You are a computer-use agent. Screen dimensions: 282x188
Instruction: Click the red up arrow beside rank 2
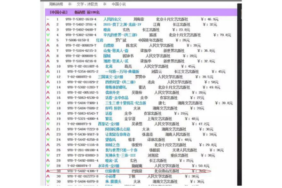48,24
